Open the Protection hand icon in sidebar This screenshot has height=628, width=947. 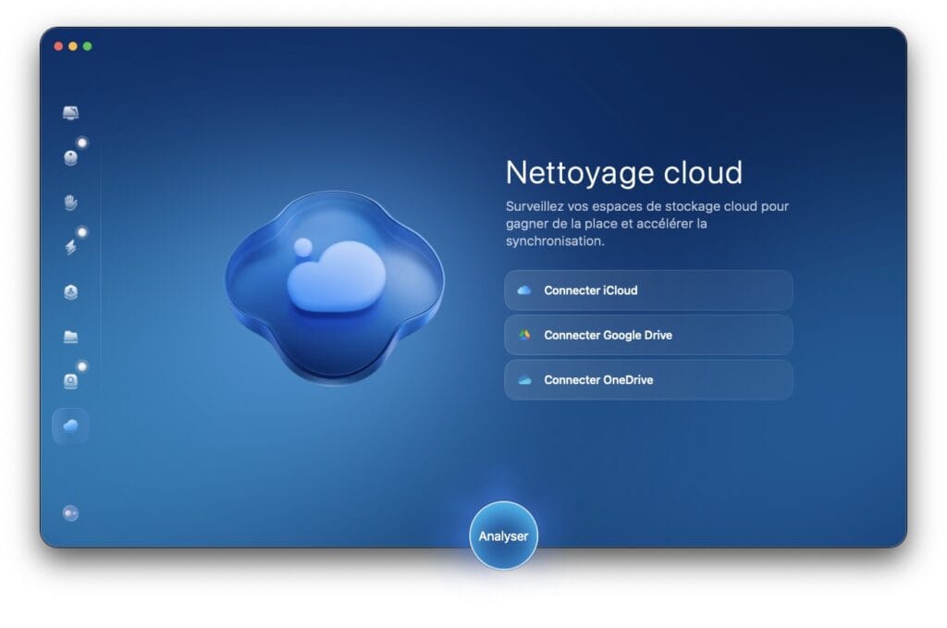coord(70,203)
